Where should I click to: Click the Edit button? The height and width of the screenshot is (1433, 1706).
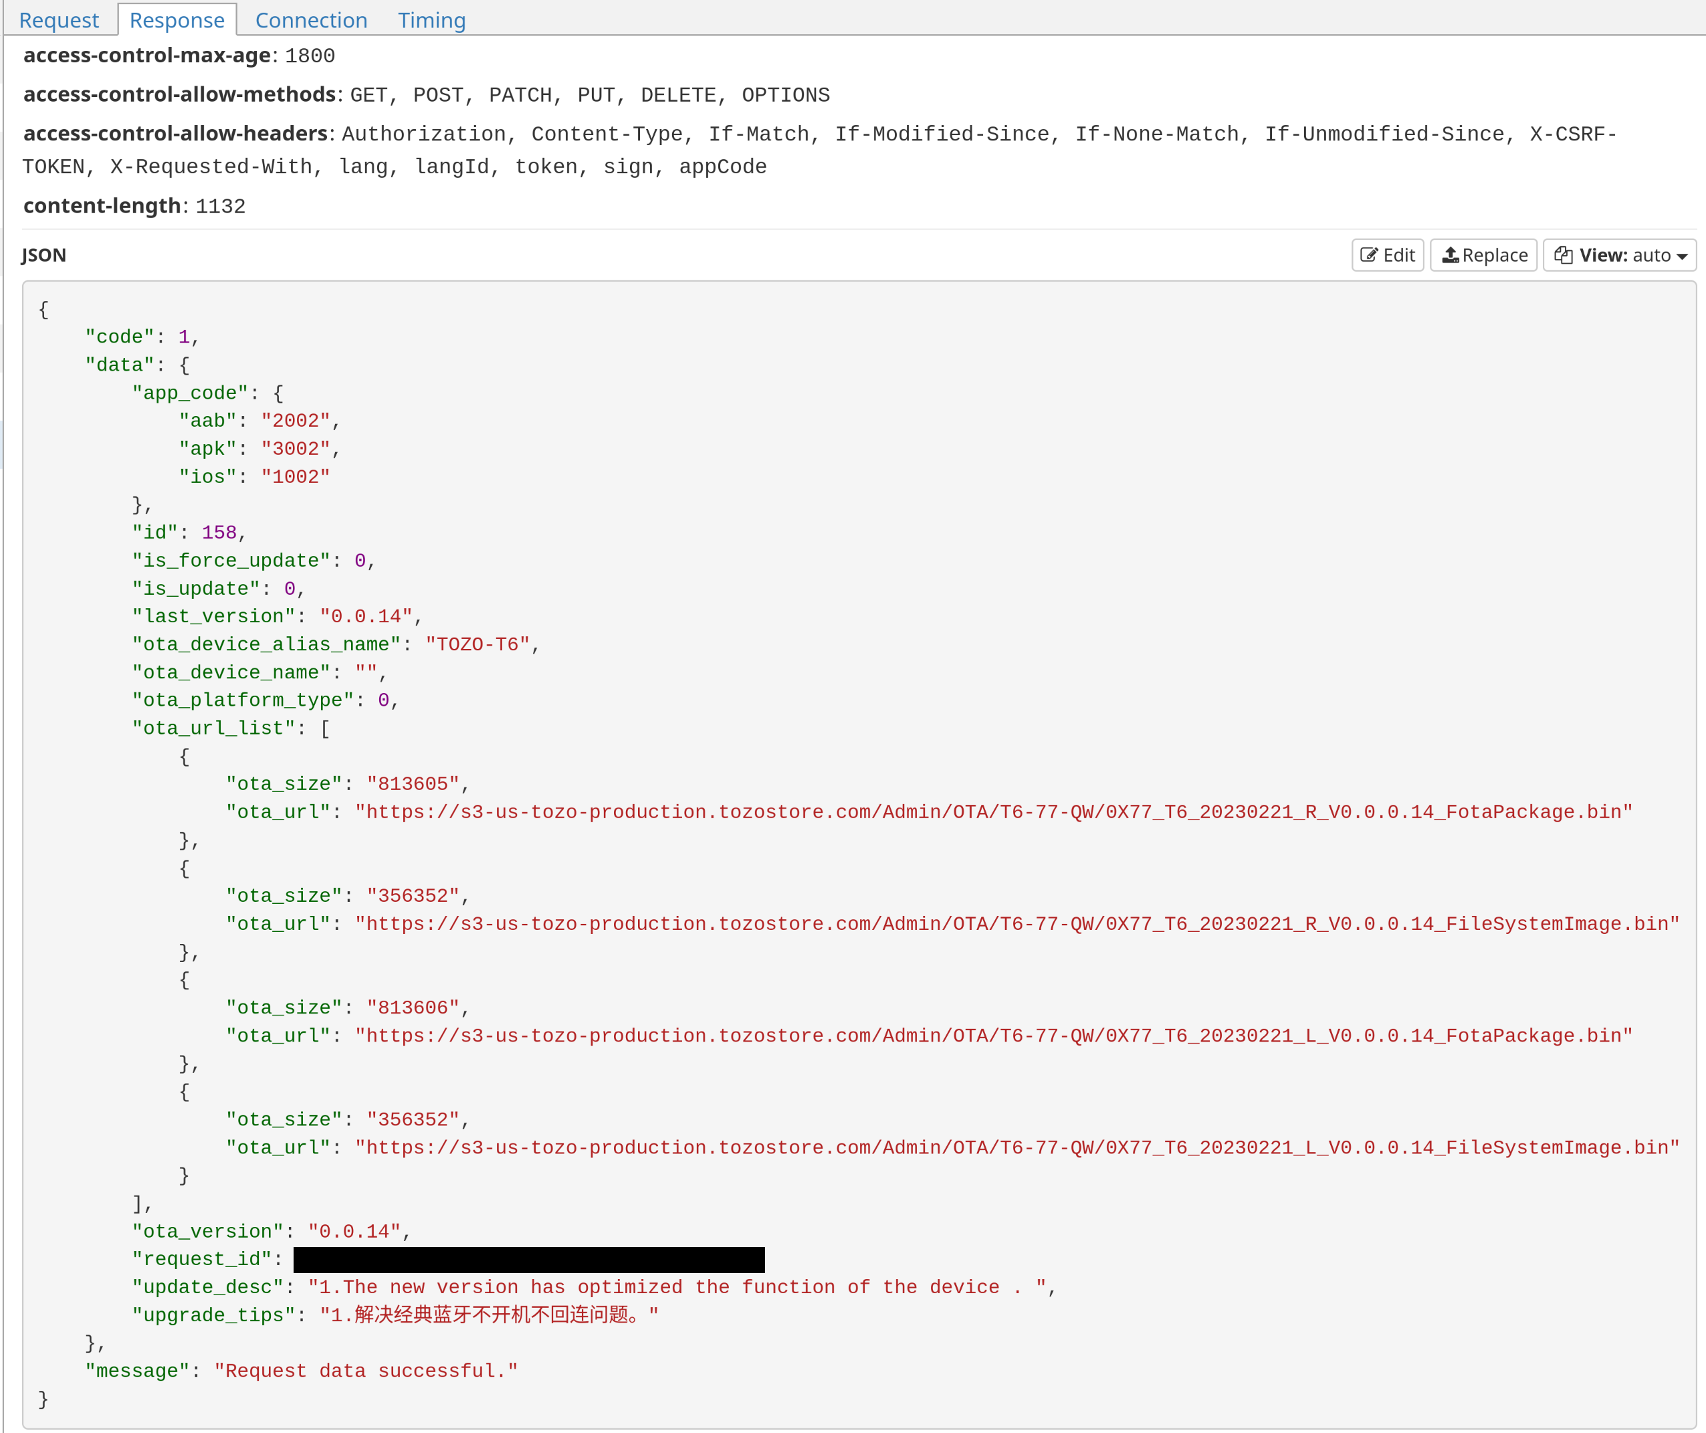tap(1388, 256)
